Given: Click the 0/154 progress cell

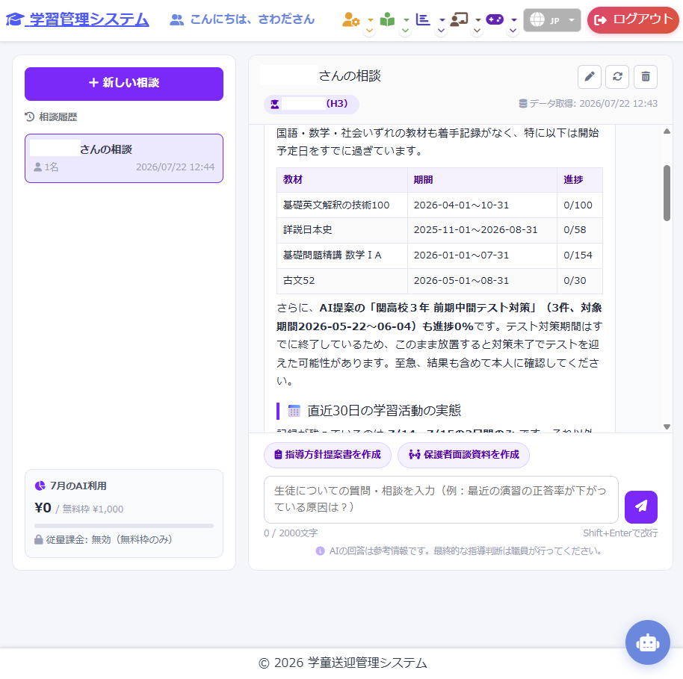Looking at the screenshot, I should (x=580, y=255).
